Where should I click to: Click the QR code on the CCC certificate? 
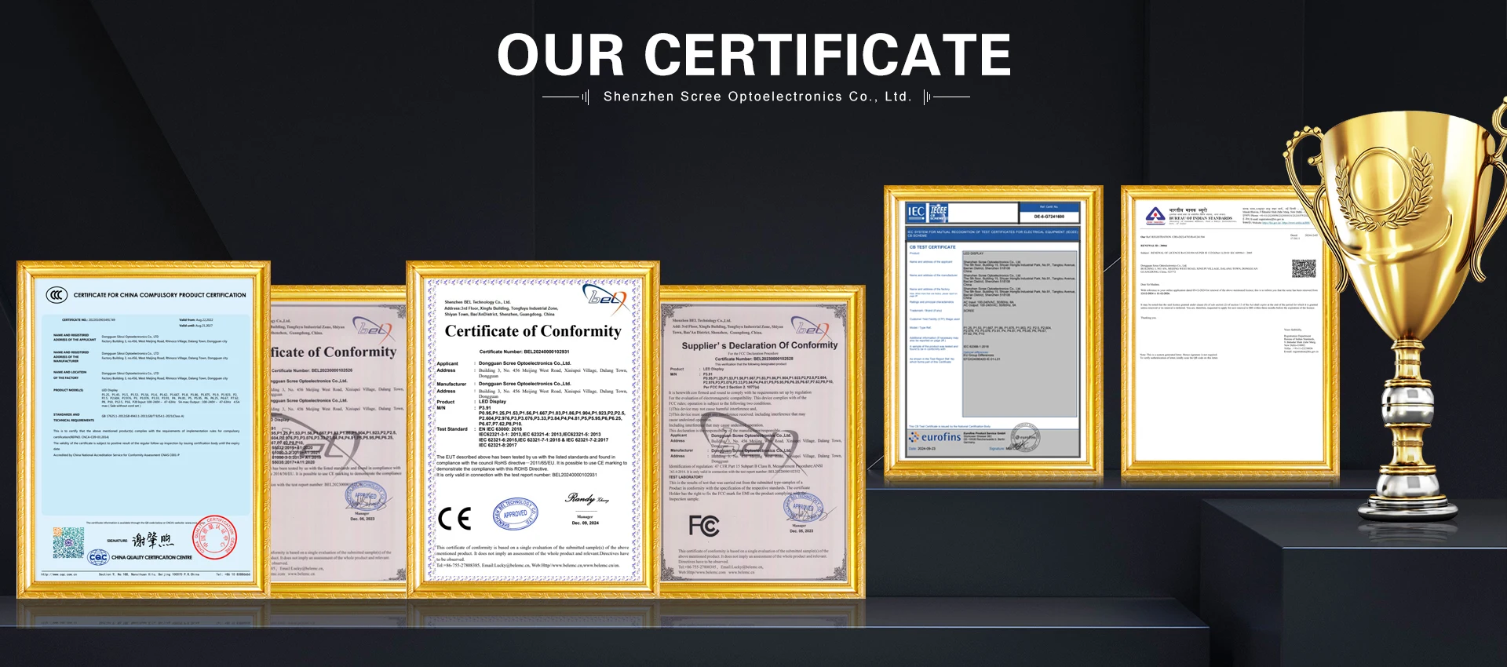pos(68,543)
